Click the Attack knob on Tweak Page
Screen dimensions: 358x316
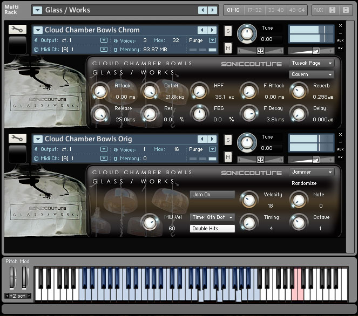click(100, 92)
